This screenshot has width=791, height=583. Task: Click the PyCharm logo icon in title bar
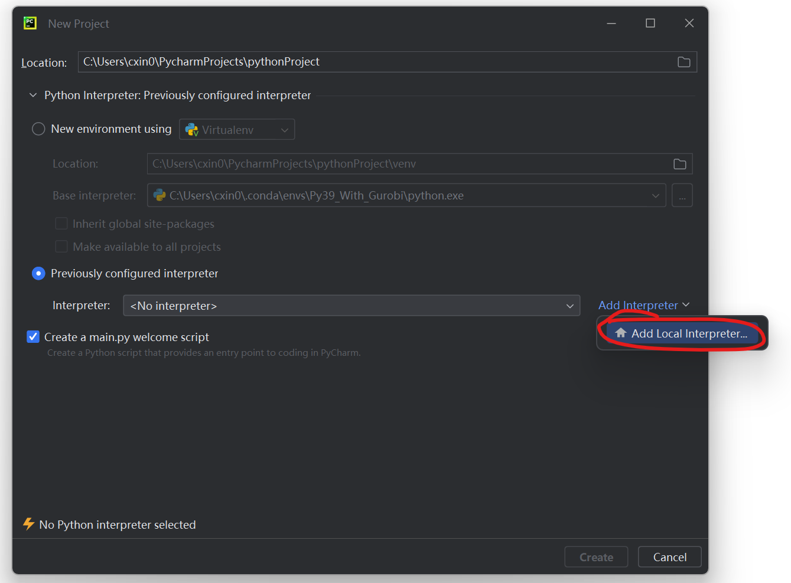[x=30, y=23]
